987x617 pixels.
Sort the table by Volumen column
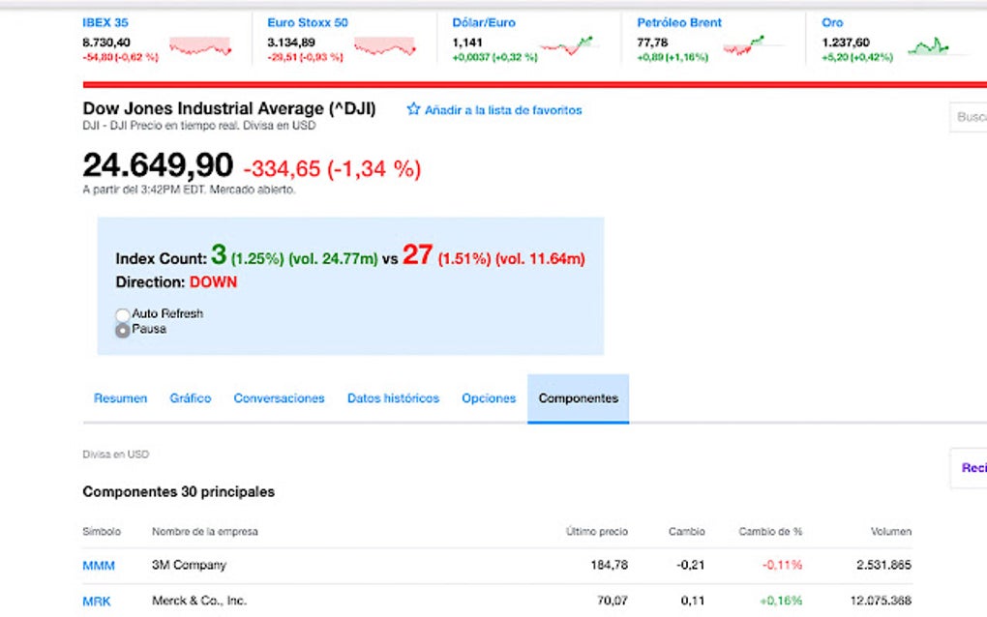click(889, 531)
